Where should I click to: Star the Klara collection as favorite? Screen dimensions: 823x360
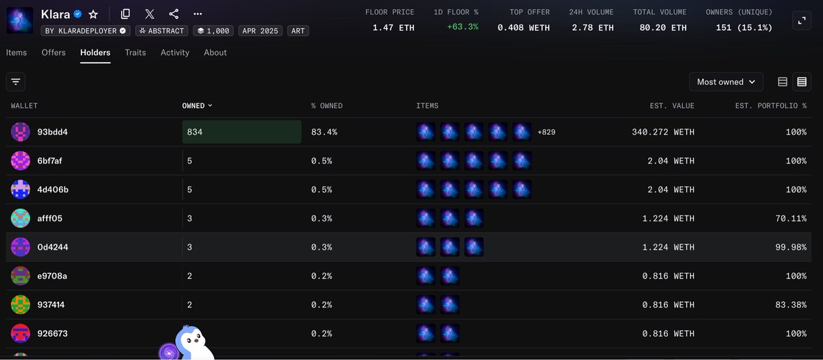pos(93,14)
